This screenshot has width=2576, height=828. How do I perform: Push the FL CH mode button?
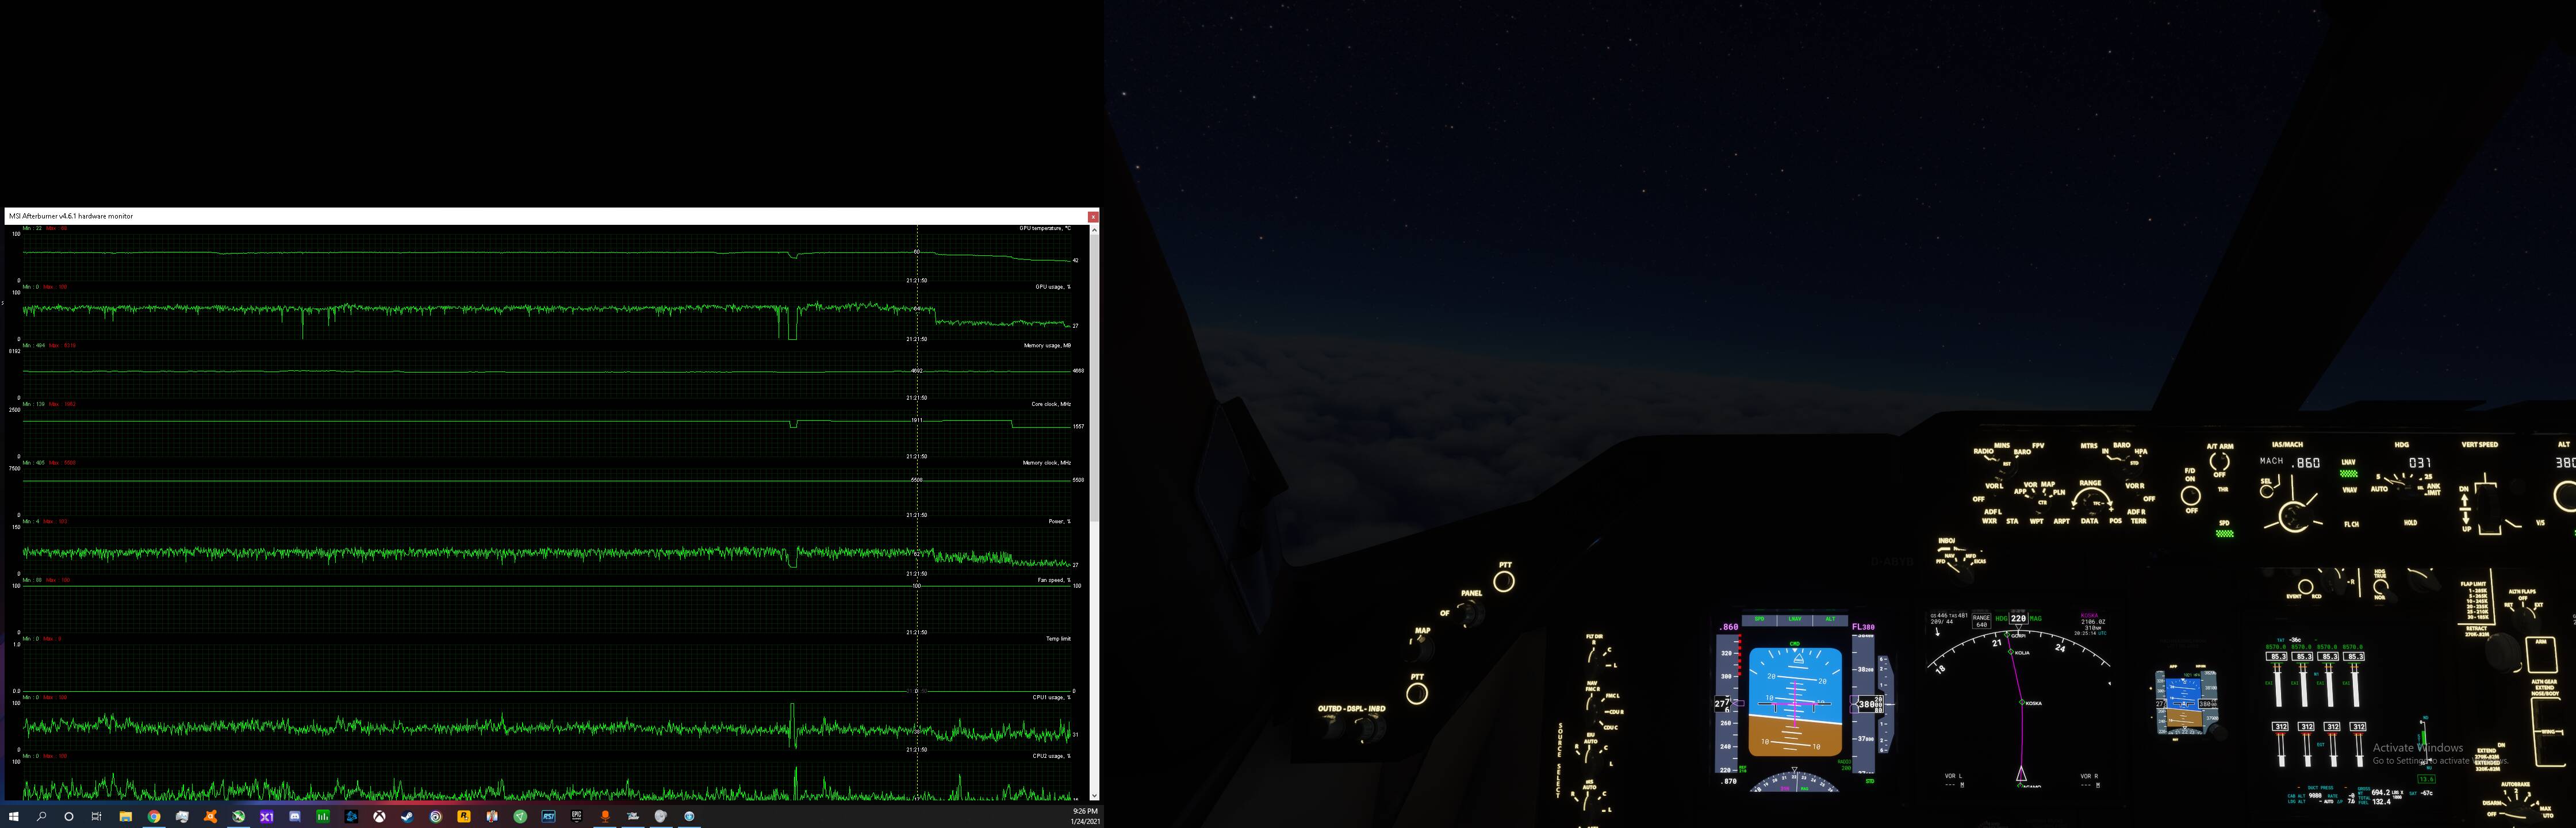coord(2352,525)
